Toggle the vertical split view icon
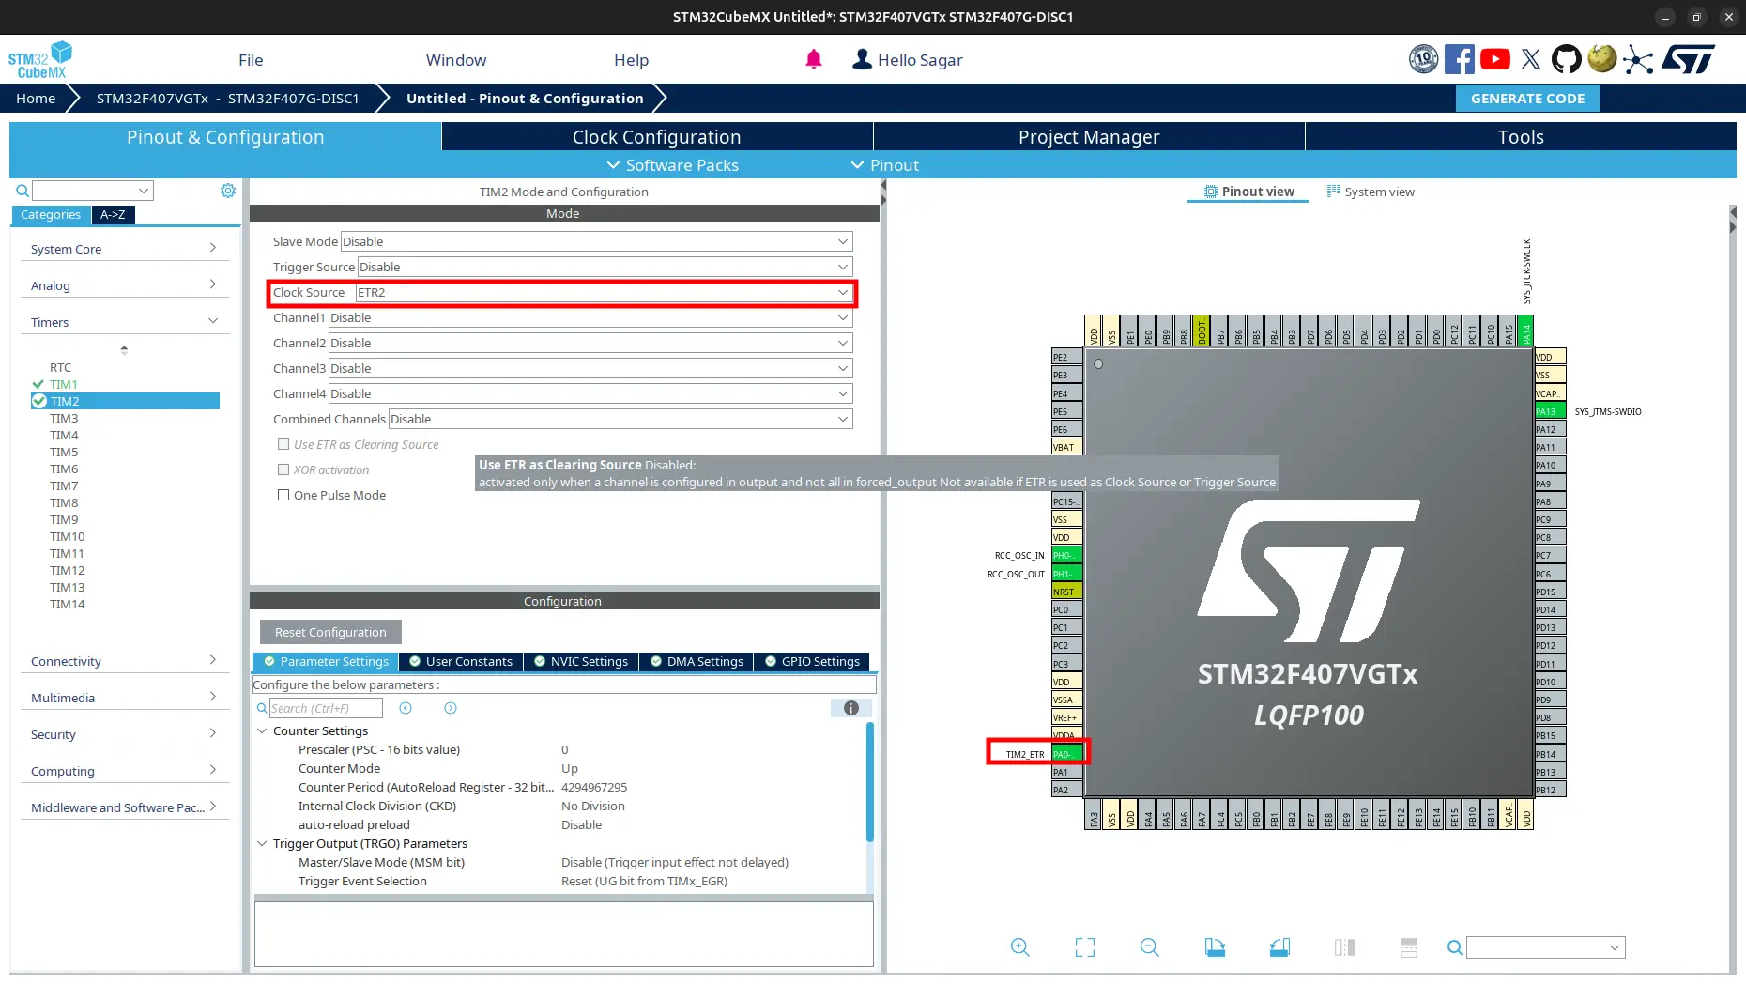The image size is (1746, 984). [1344, 947]
